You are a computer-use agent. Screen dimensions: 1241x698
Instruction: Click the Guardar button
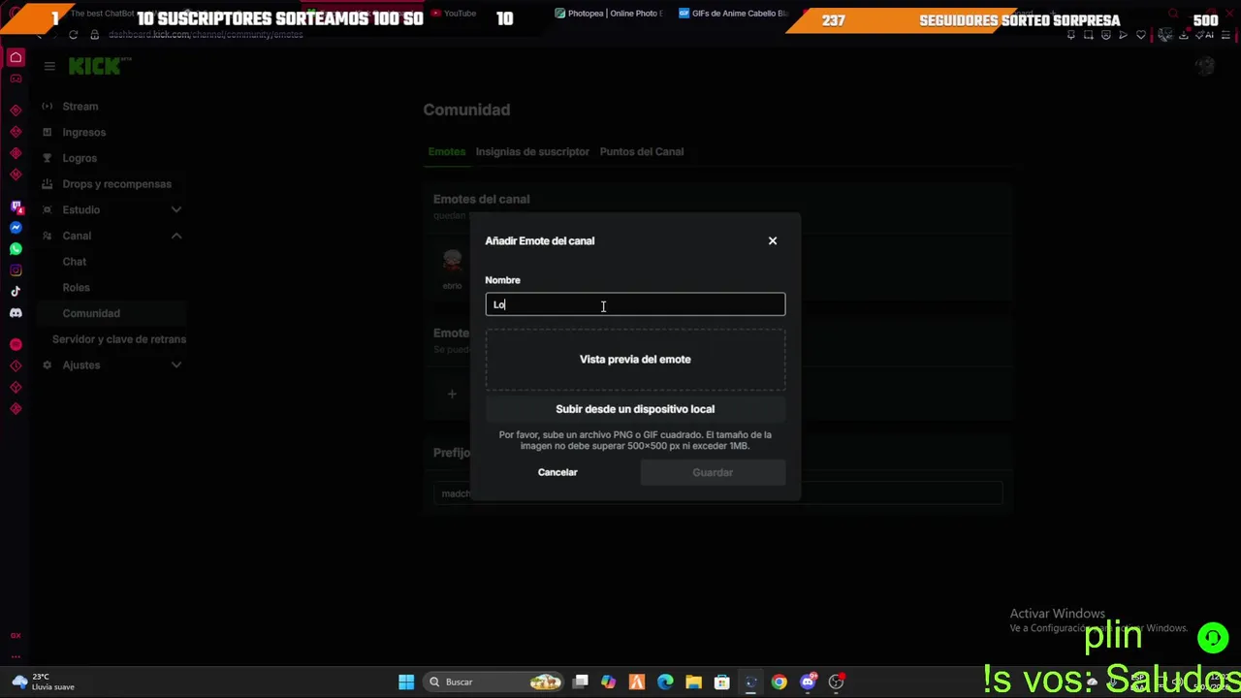[713, 472]
